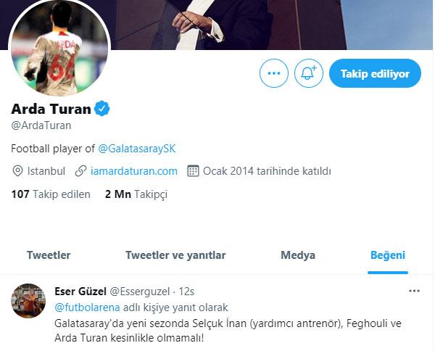View the 107 Takip edilen list

coord(51,194)
